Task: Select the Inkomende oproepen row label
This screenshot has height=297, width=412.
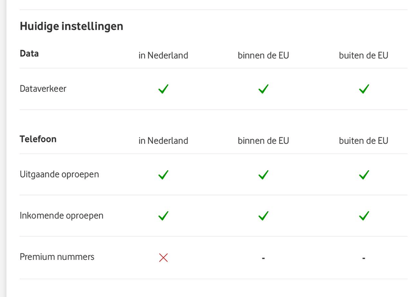Action: [61, 216]
